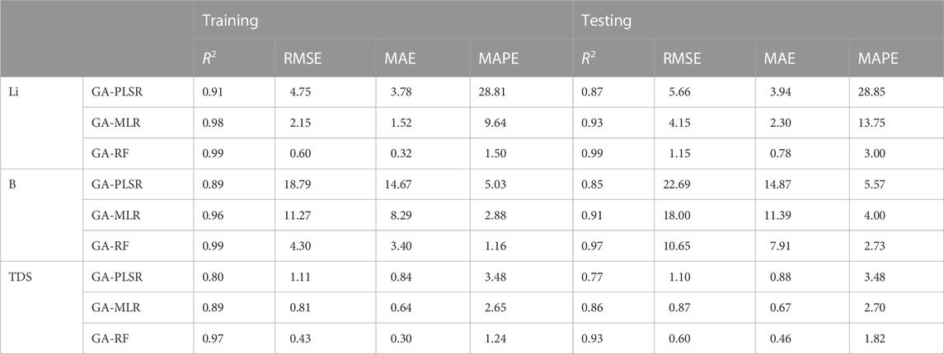Select Li GA-MLR testing MAPE value 13.75
Screen dimensions: 944x354
pyautogui.click(x=873, y=123)
